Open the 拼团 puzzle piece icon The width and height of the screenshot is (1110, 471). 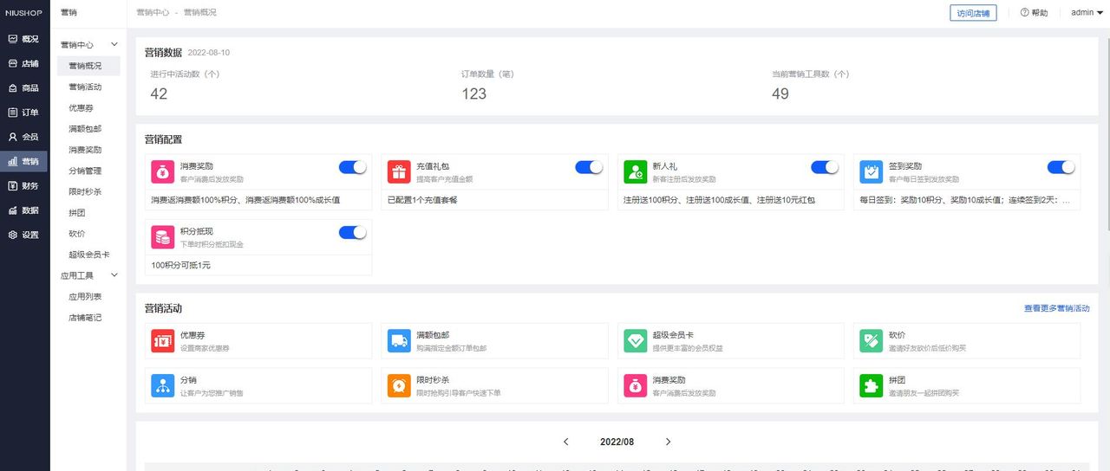pyautogui.click(x=872, y=385)
